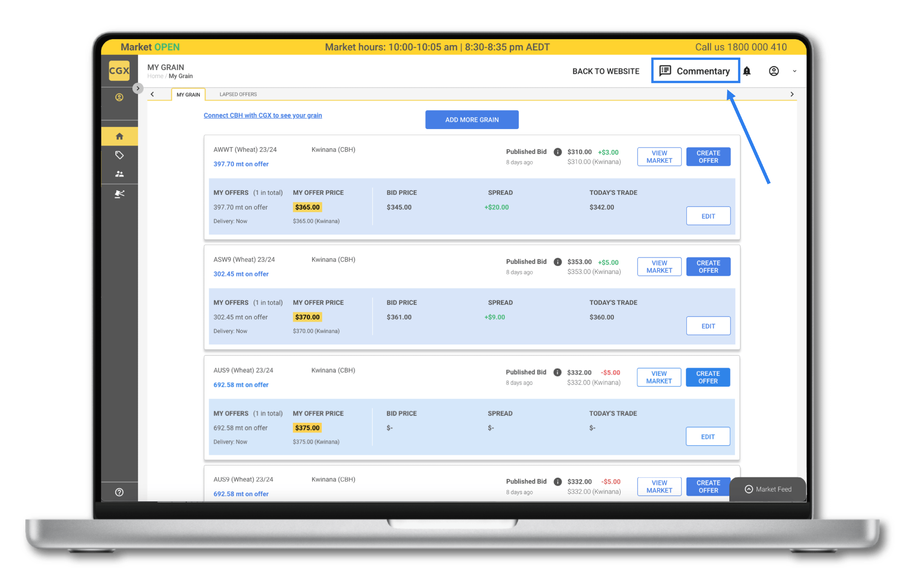Click Add More Grain button
The width and height of the screenshot is (920, 587).
(471, 120)
